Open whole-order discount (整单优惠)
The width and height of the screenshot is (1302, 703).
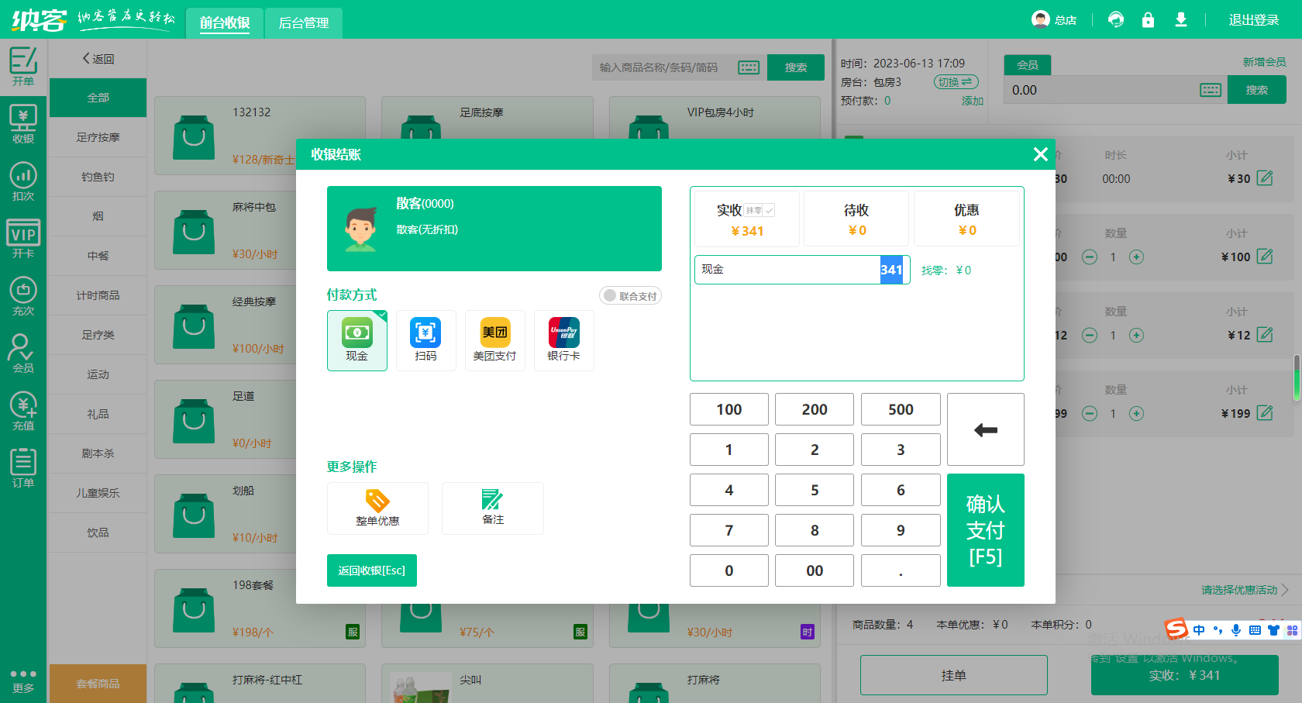click(x=377, y=508)
